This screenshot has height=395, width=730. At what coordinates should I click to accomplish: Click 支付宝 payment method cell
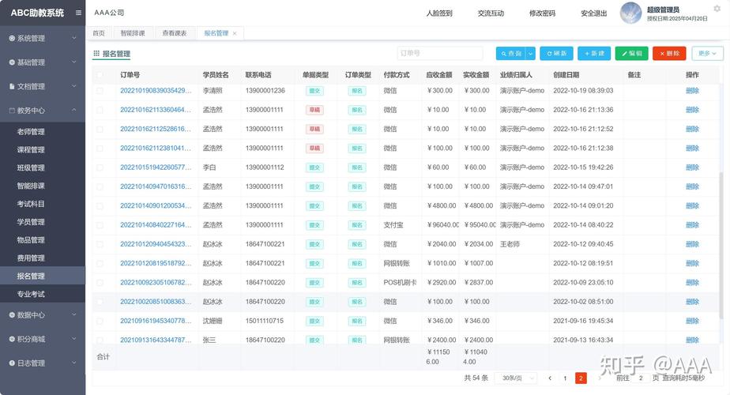[x=393, y=225]
